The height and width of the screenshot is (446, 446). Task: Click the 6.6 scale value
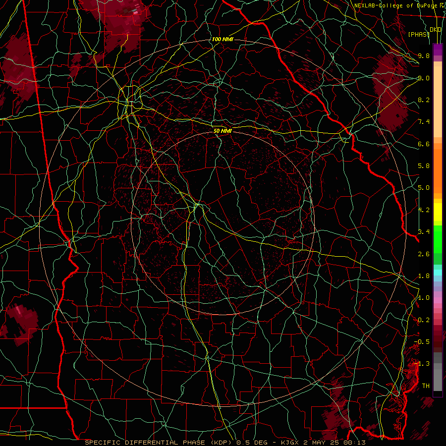(x=424, y=144)
